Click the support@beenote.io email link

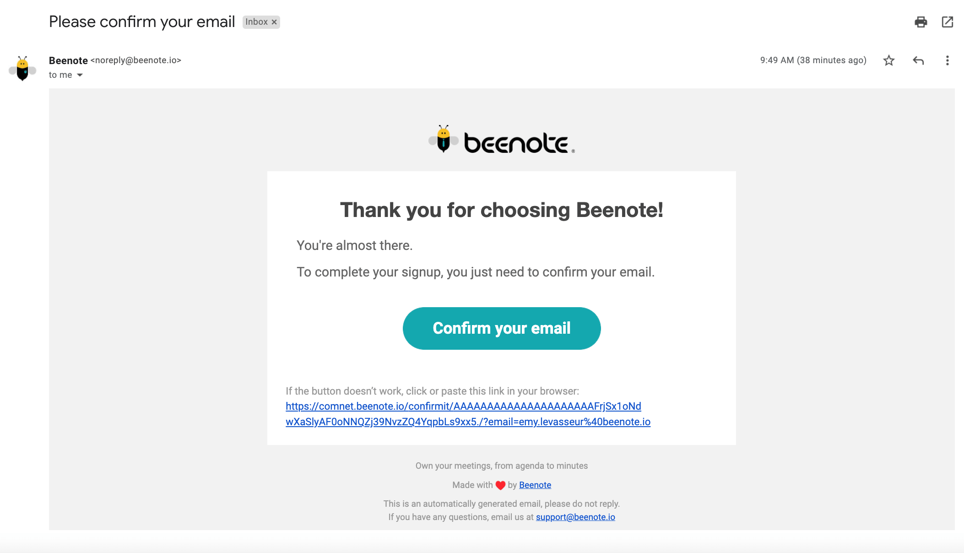click(575, 517)
